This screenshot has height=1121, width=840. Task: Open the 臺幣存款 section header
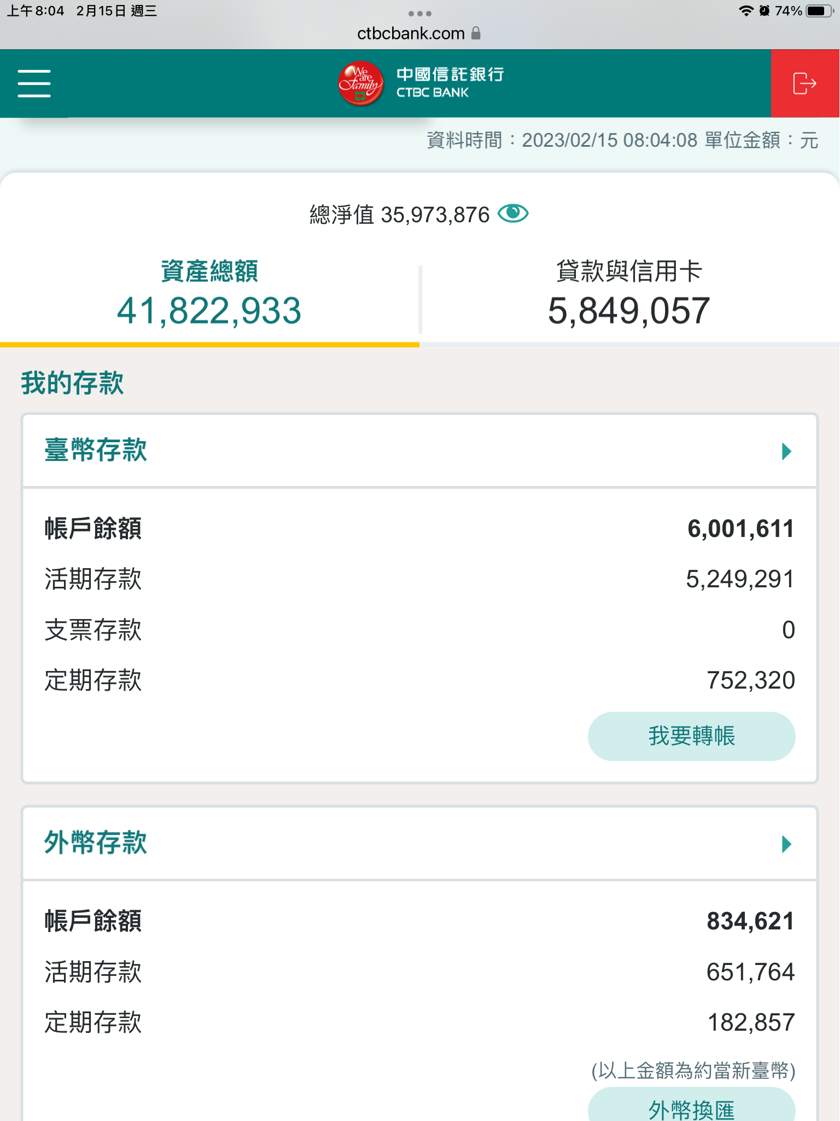coord(96,450)
